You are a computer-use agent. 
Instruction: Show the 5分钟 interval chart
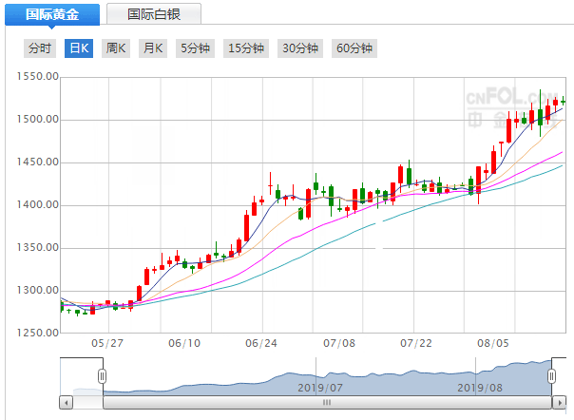pyautogui.click(x=195, y=48)
